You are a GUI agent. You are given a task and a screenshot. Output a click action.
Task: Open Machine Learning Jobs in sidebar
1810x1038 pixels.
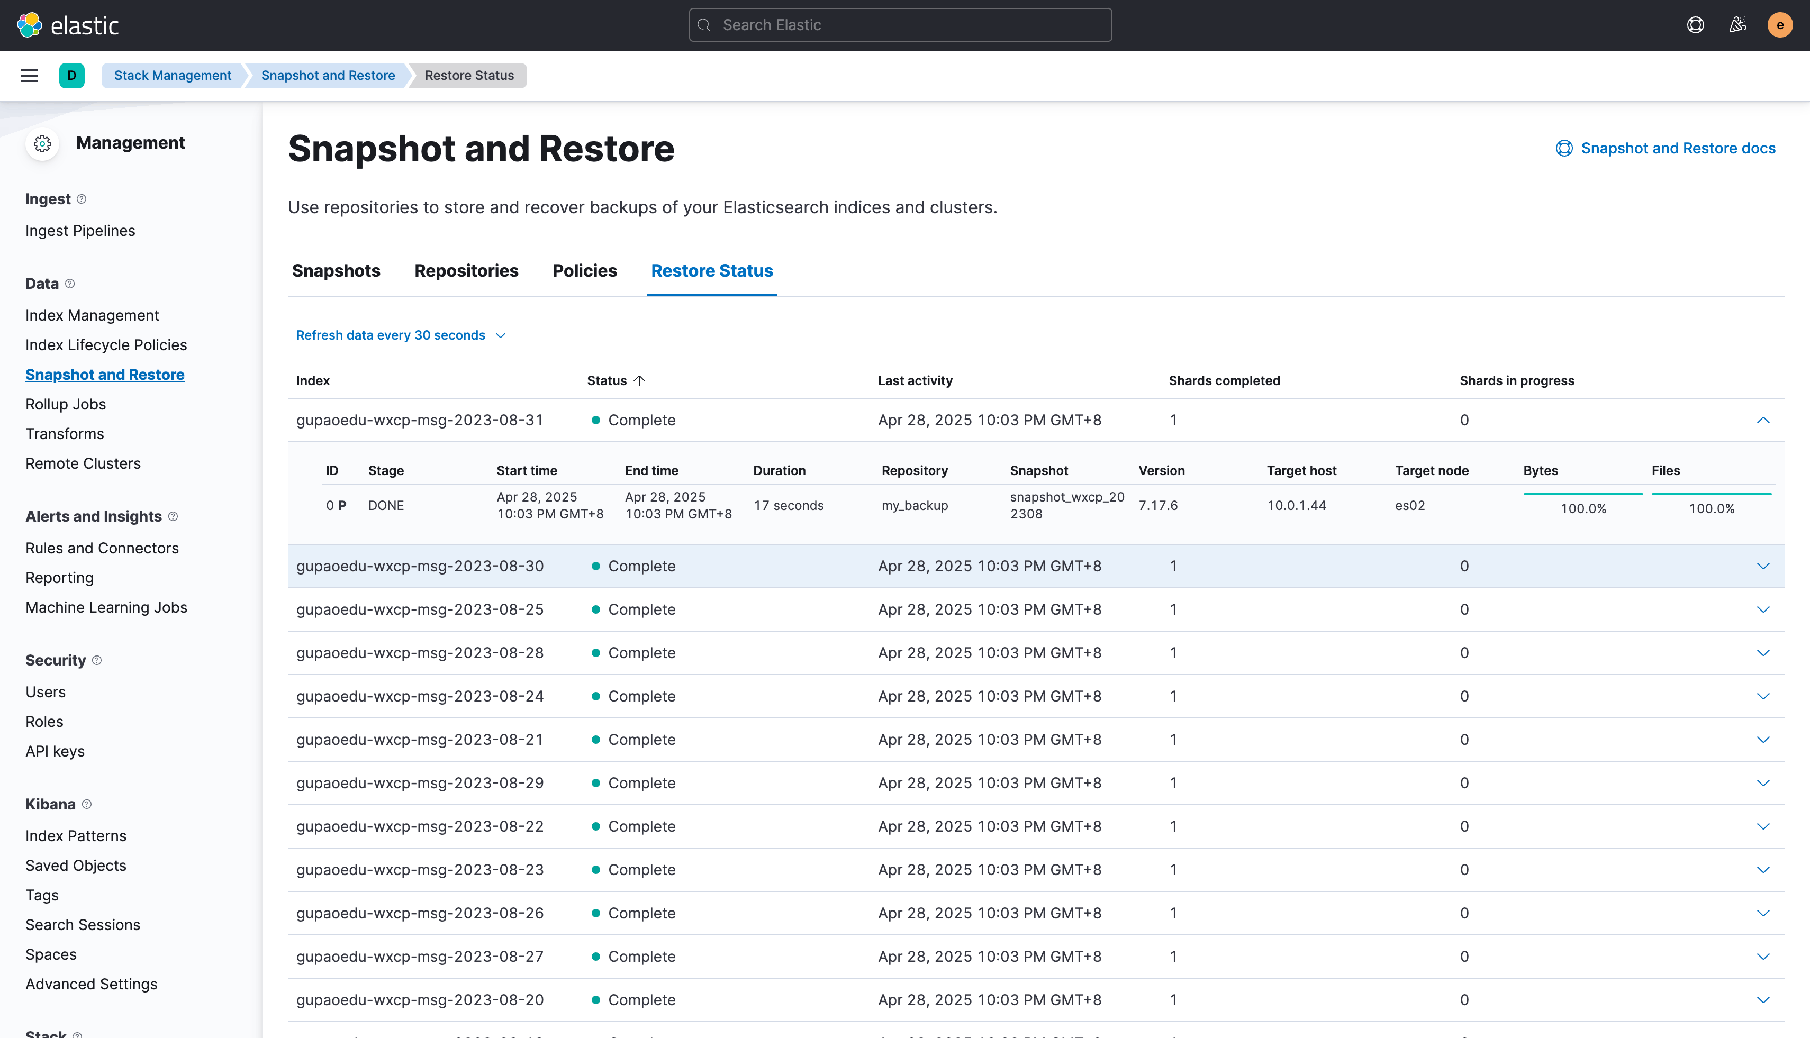point(106,607)
